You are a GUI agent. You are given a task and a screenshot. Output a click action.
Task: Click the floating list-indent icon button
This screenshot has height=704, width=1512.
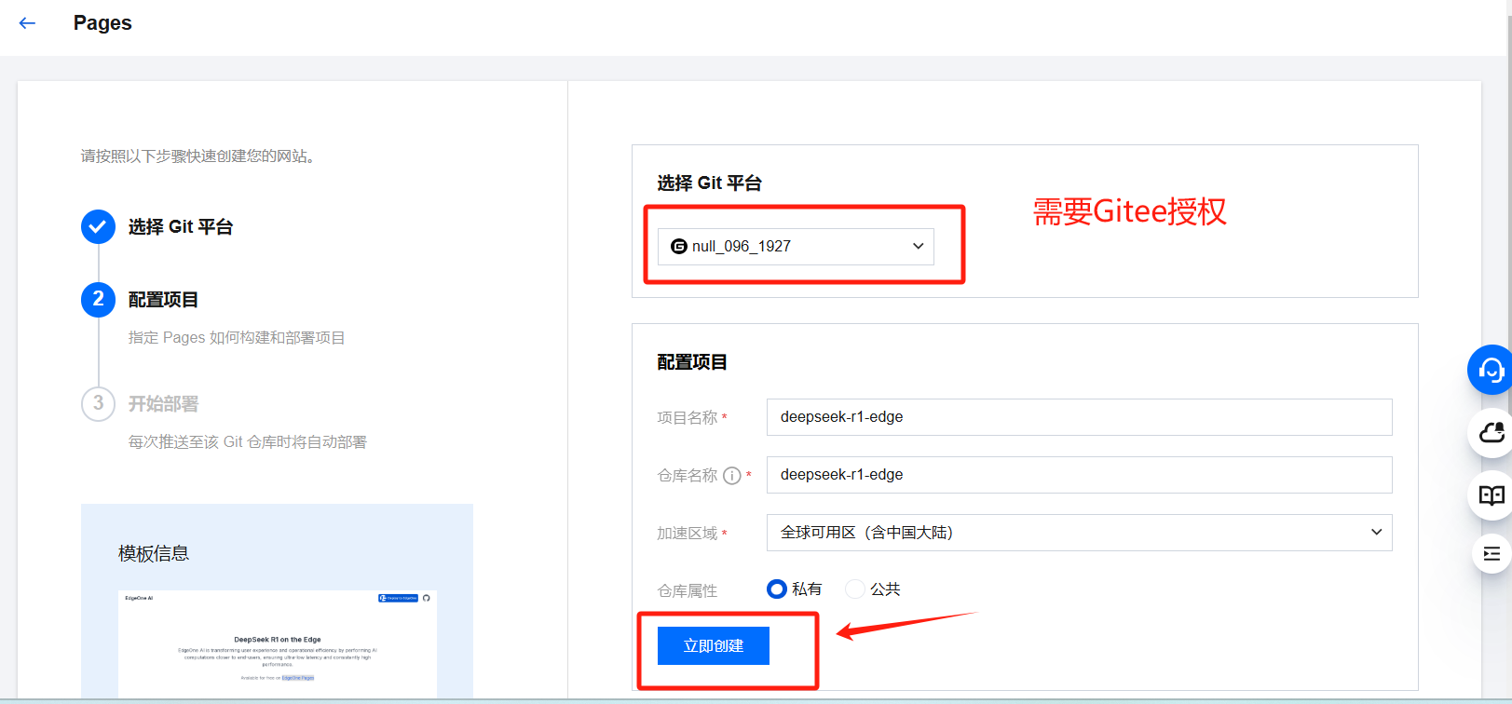tap(1492, 554)
